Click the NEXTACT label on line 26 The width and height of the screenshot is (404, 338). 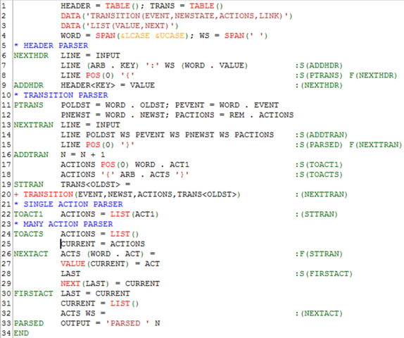click(31, 254)
